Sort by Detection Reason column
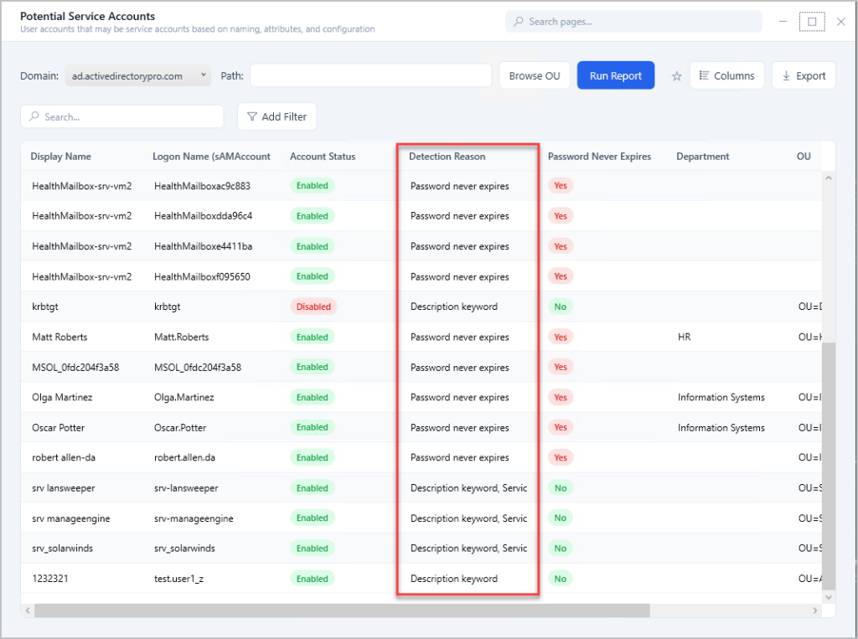Viewport: 858px width, 639px height. coord(447,157)
